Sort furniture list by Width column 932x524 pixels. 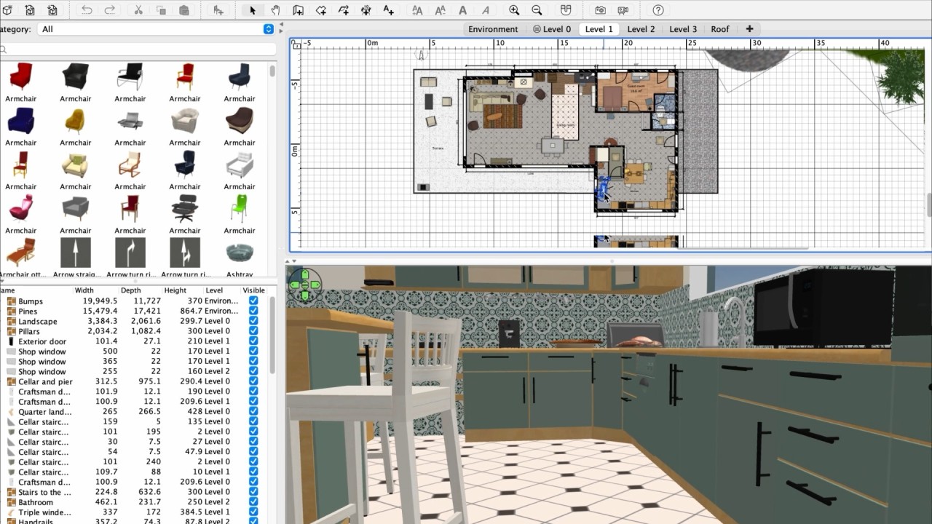pos(84,290)
